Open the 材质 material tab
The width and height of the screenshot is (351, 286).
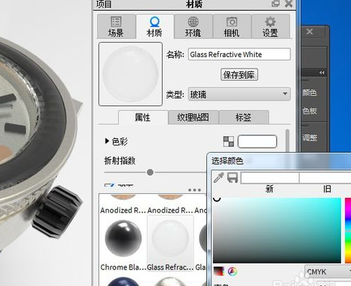pos(155,27)
